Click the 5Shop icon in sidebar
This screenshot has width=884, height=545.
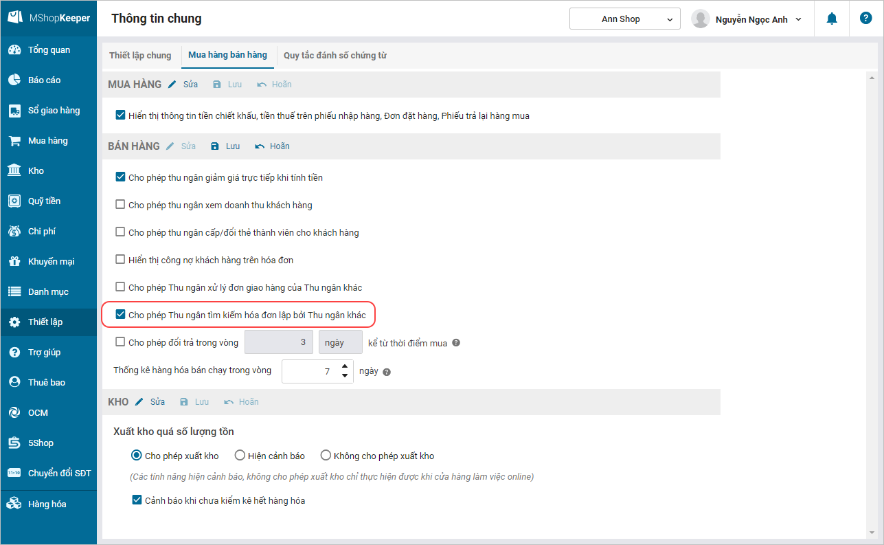(x=14, y=443)
